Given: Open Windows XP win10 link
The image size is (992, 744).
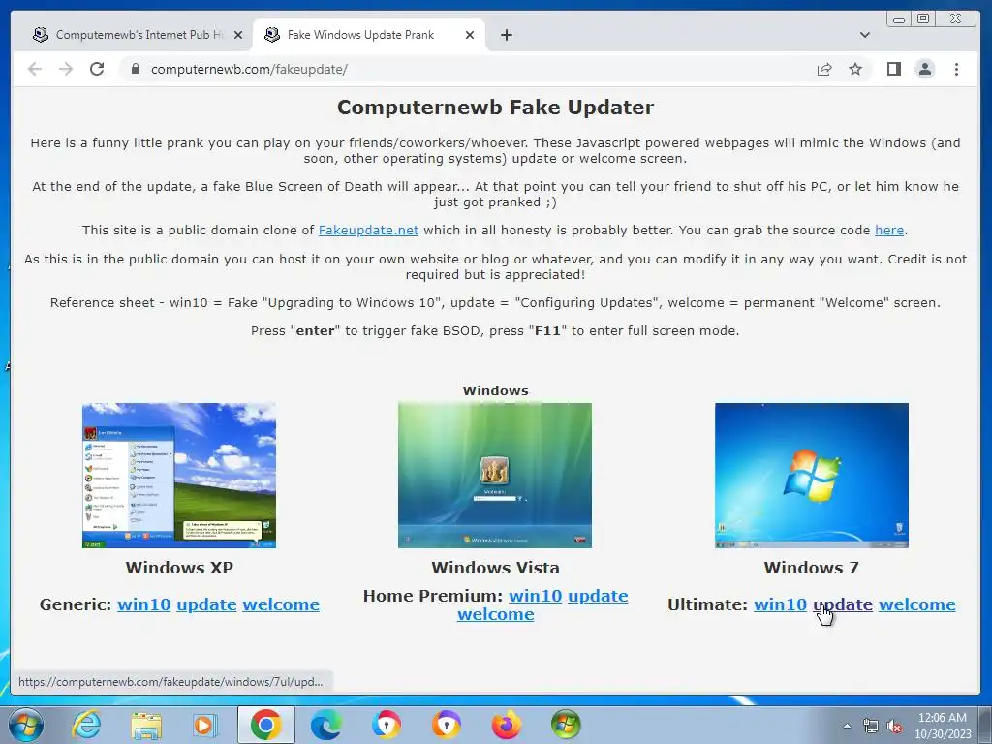Looking at the screenshot, I should pyautogui.click(x=143, y=604).
